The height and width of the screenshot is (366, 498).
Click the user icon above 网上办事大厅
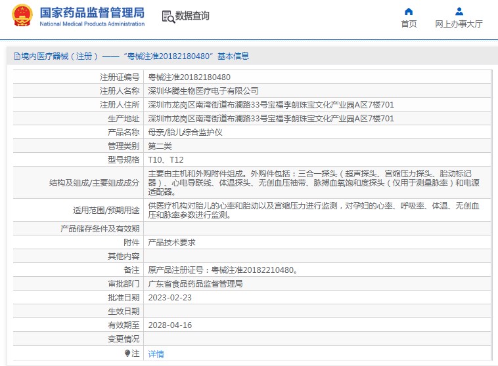coord(459,12)
